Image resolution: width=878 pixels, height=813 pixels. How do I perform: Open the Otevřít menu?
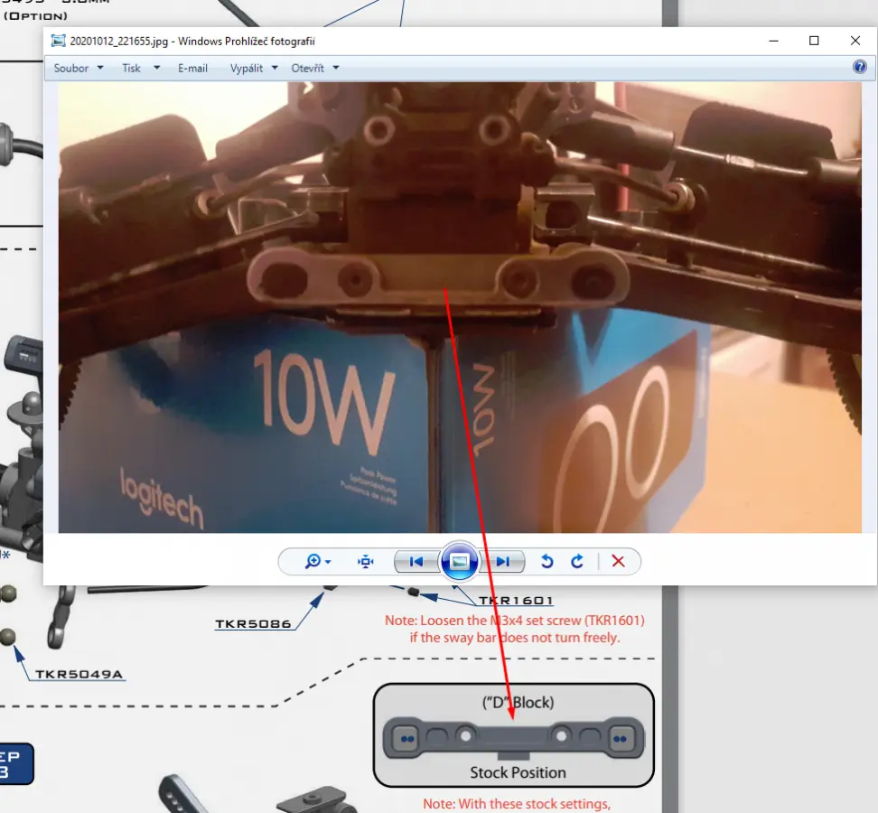coord(307,69)
